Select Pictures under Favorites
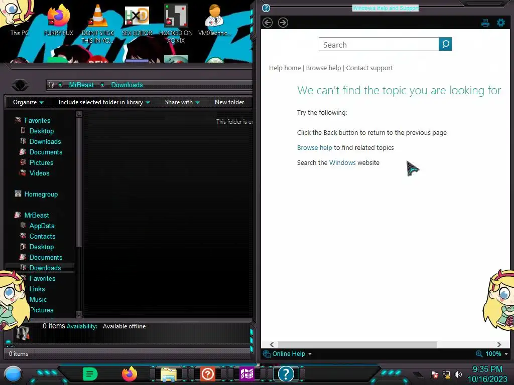The height and width of the screenshot is (385, 514). [x=41, y=162]
